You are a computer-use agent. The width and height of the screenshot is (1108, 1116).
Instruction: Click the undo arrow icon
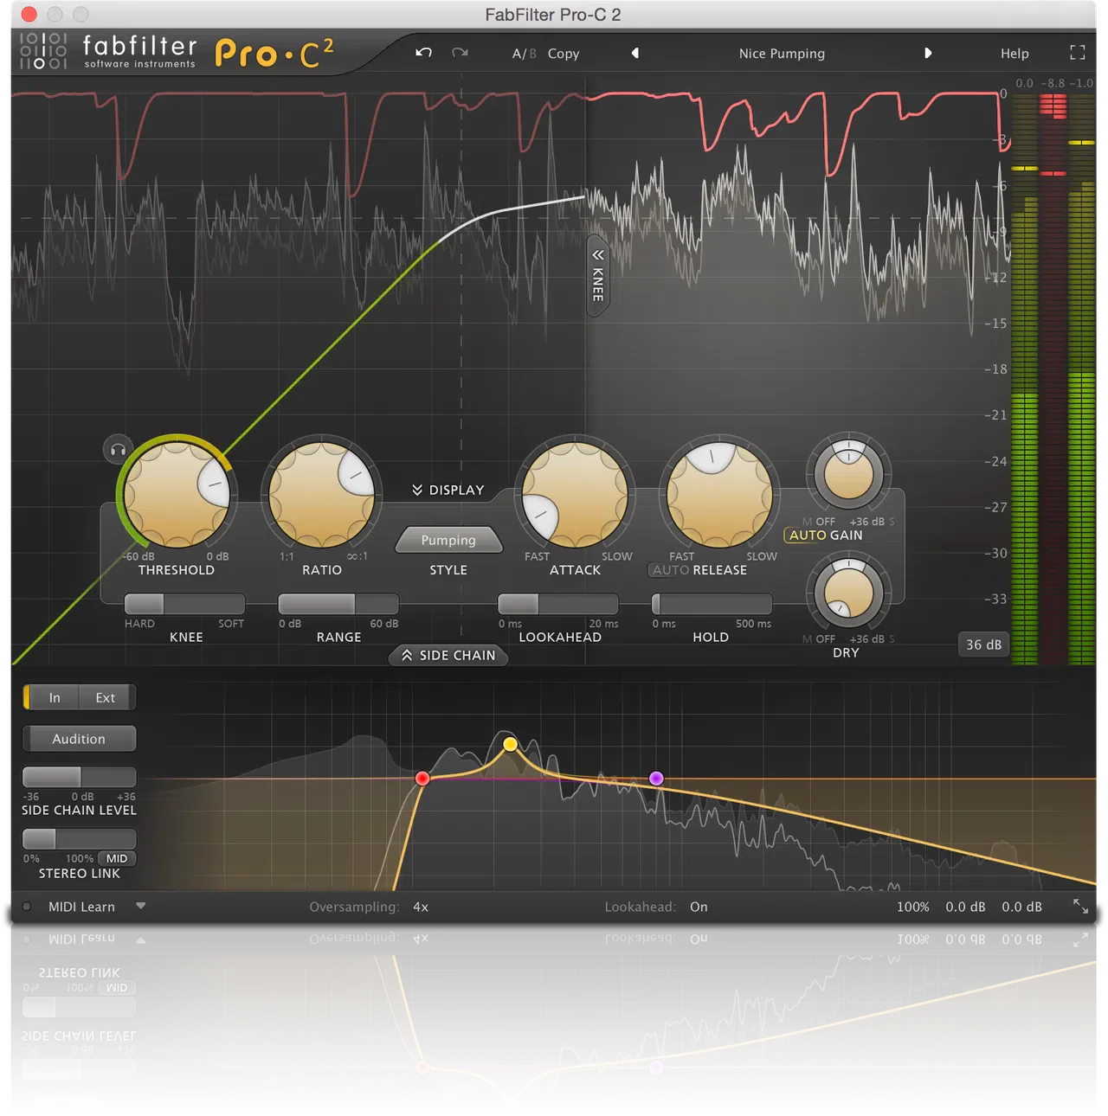tap(422, 53)
